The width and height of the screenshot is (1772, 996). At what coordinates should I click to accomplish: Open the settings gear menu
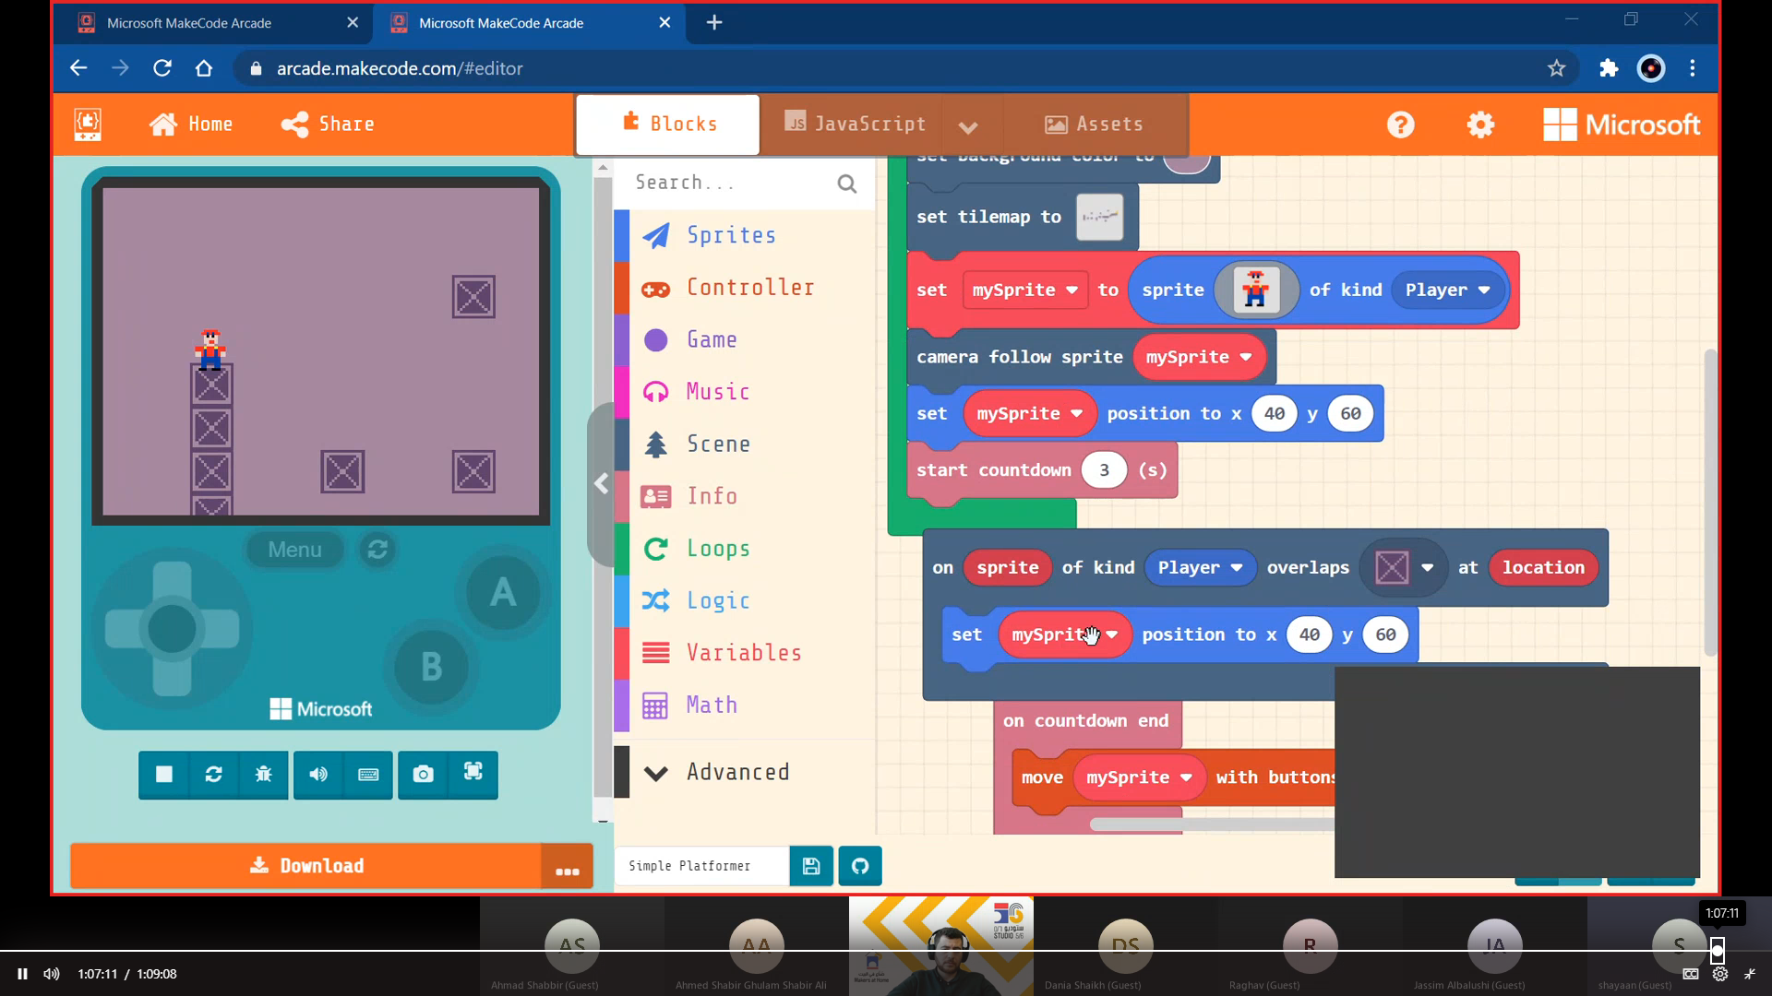coord(1480,125)
